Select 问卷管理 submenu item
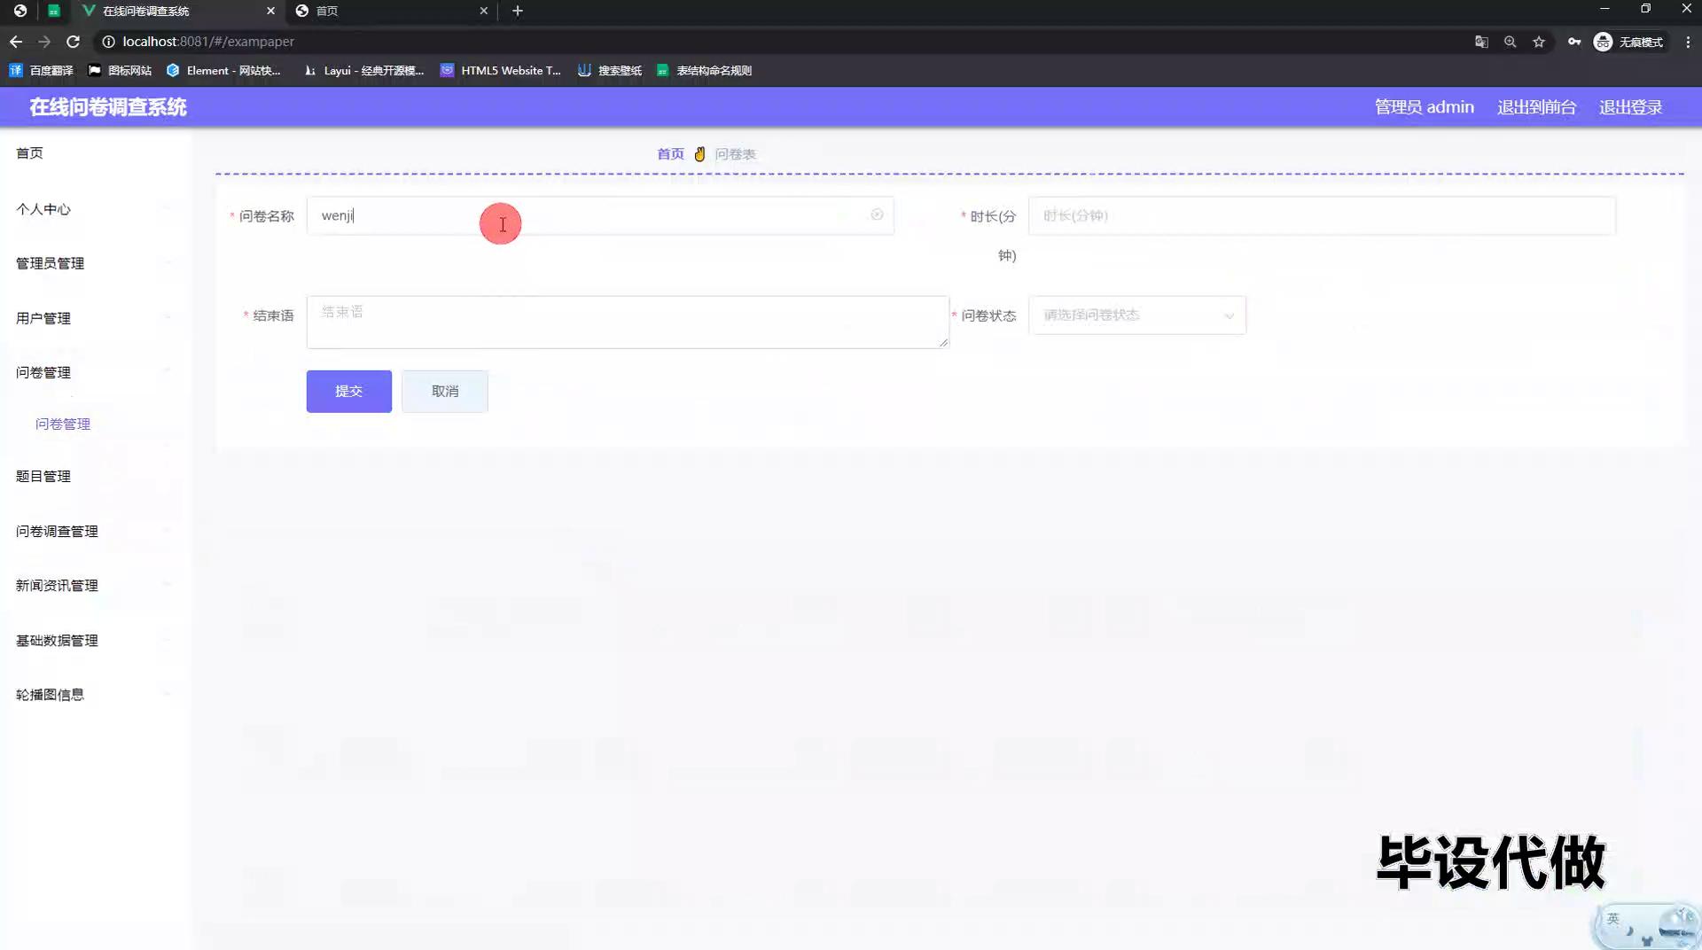 coord(63,424)
